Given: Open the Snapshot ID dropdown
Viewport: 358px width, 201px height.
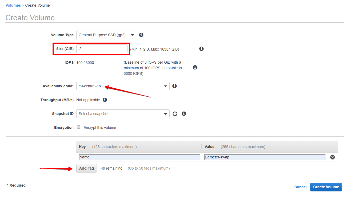Looking at the screenshot, I should [123, 114].
